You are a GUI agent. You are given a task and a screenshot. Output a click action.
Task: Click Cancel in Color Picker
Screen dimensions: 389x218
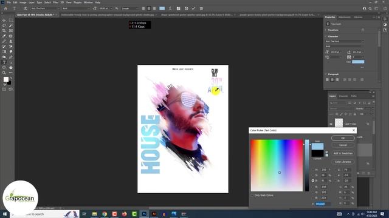343,145
